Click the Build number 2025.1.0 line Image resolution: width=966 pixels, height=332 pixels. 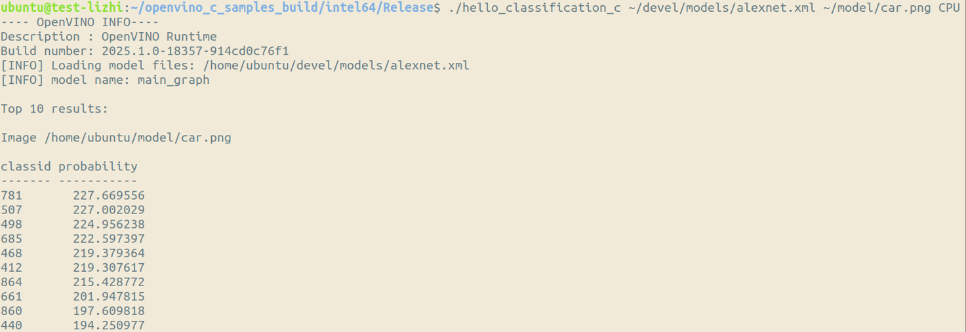click(x=144, y=51)
